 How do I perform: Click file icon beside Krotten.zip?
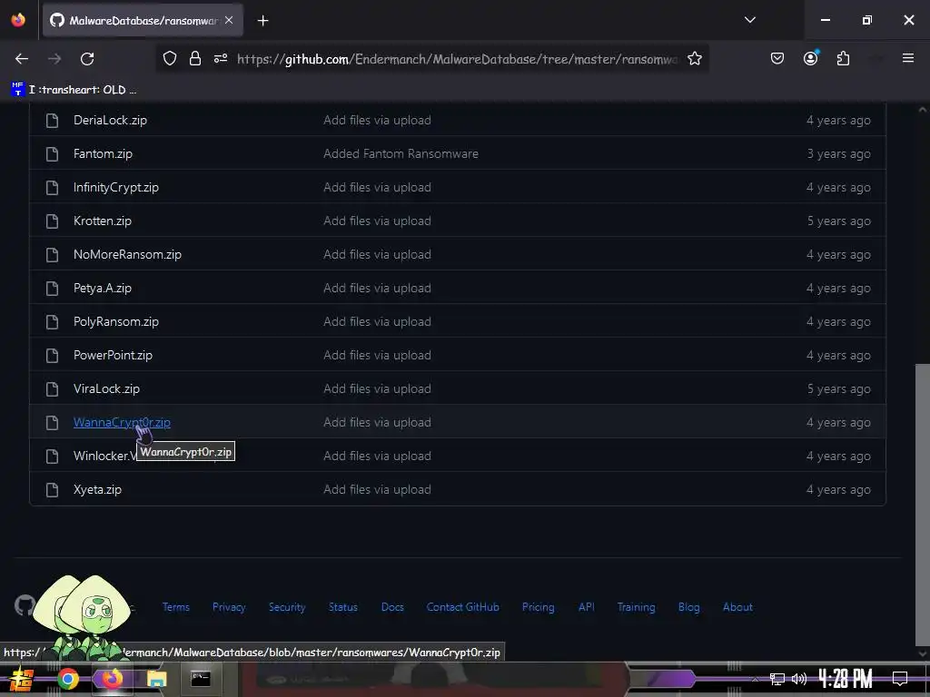[52, 221]
